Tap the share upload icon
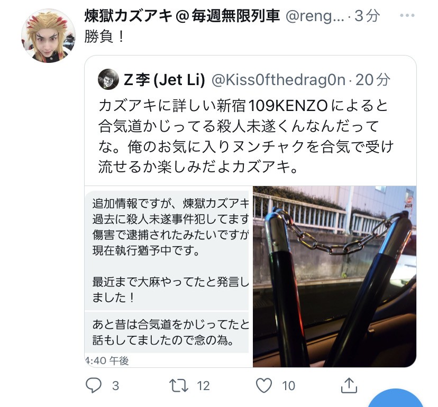Viewport: 438px width, 407px height. click(x=349, y=385)
